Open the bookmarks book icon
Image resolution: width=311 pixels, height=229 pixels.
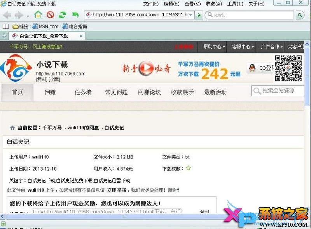pos(6,26)
